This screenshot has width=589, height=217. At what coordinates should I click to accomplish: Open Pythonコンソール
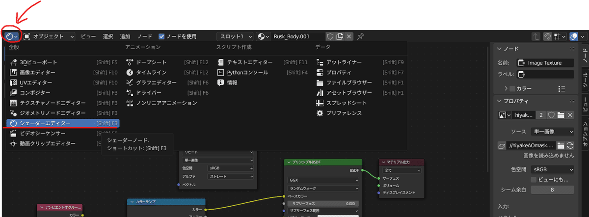262,72
